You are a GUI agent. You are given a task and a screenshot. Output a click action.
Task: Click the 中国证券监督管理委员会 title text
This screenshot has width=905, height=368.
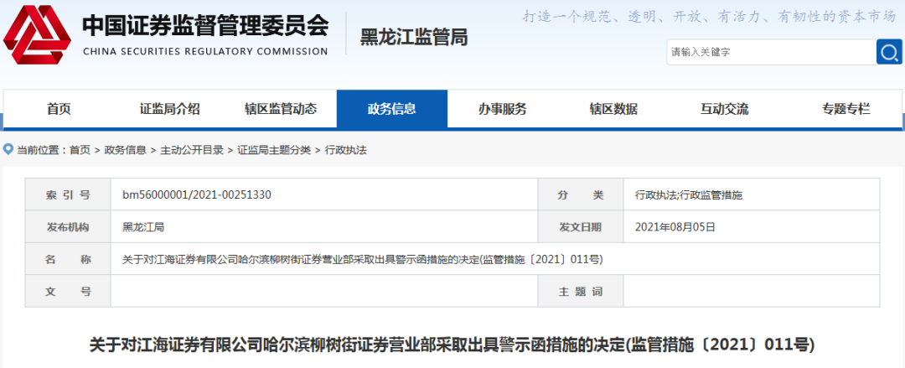205,25
